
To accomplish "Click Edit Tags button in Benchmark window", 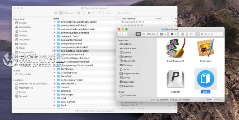I will [191, 34].
